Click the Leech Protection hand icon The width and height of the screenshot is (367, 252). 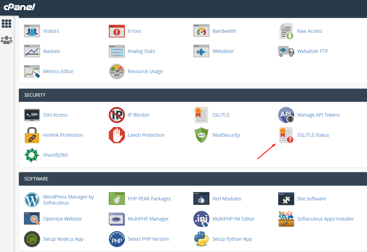117,135
